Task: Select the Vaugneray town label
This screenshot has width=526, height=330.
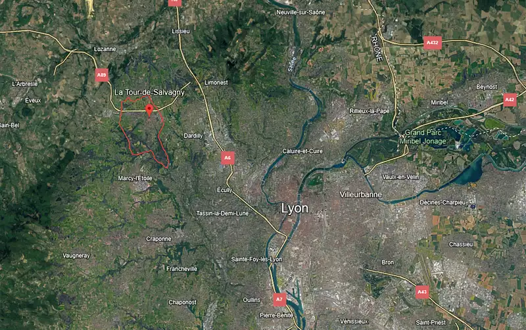Action: pyautogui.click(x=76, y=256)
